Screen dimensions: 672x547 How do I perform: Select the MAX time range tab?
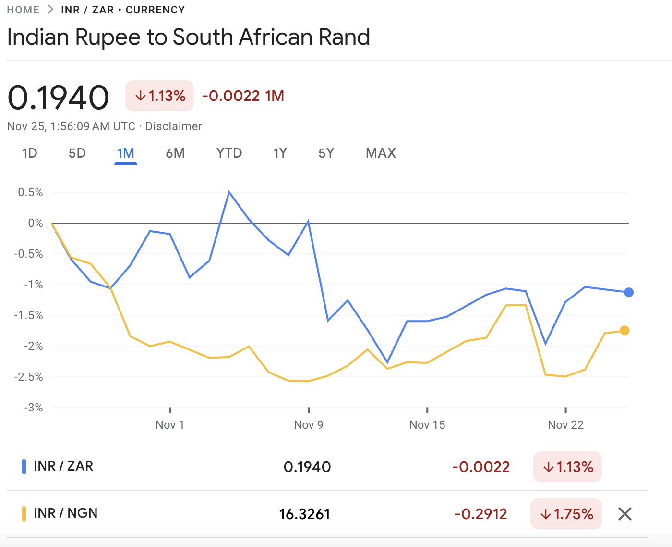coord(381,153)
